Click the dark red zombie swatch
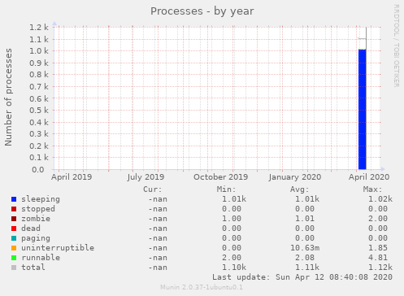Screen dimensions: 404x296 click(14, 219)
